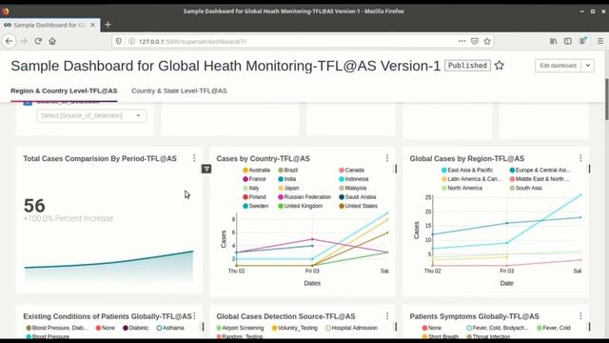Click the Middle East & North region color dot

pyautogui.click(x=512, y=179)
